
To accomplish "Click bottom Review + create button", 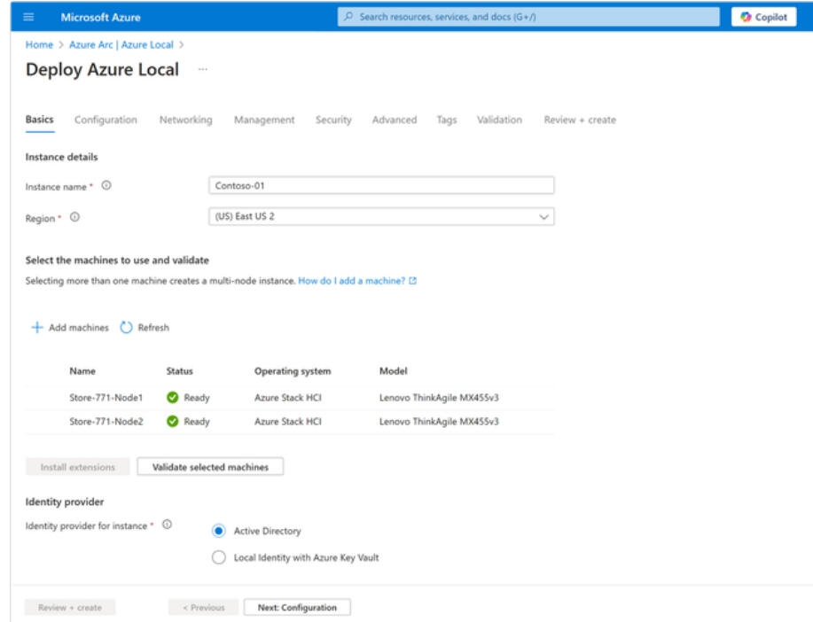I will (70, 608).
